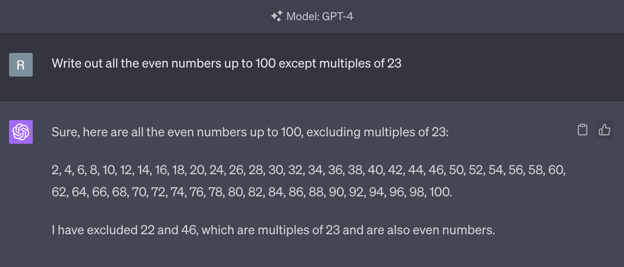Click the "Model: GPT-4" header label
Viewport: 624px width, 267px height.
[x=319, y=16]
